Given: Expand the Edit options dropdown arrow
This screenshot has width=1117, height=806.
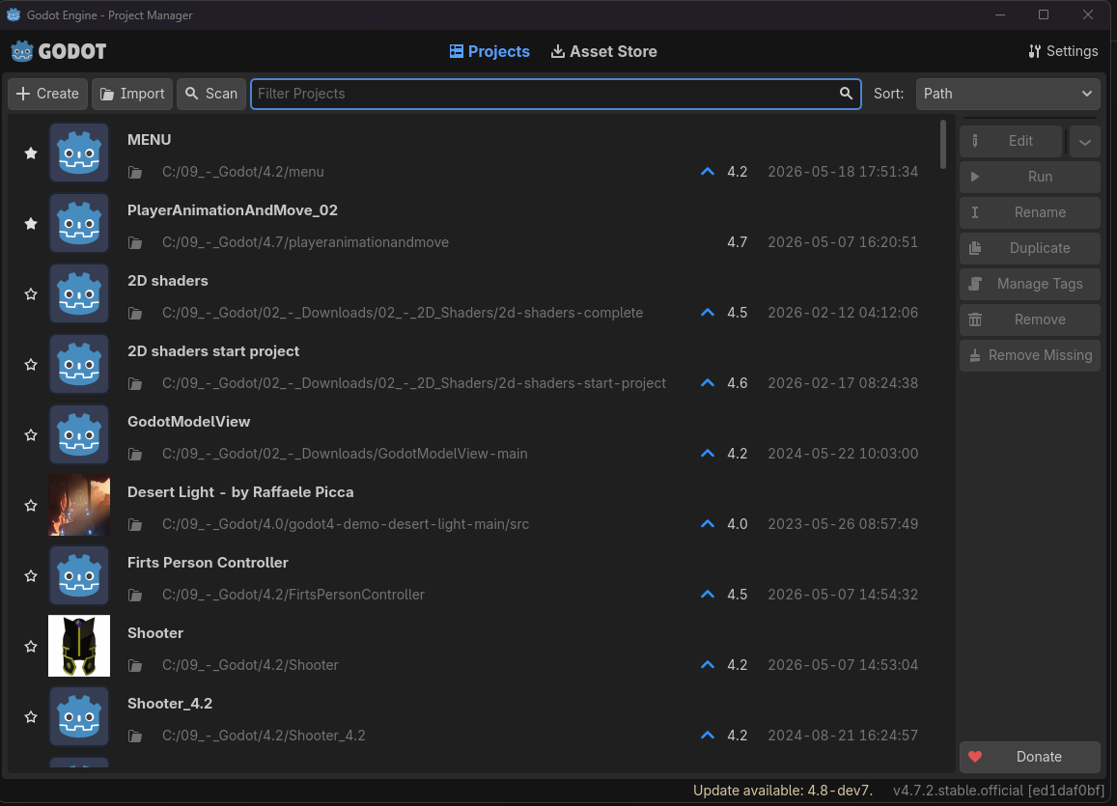Looking at the screenshot, I should pyautogui.click(x=1084, y=142).
